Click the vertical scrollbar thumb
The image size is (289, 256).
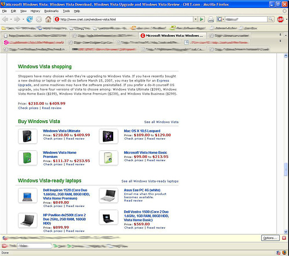pos(286,169)
